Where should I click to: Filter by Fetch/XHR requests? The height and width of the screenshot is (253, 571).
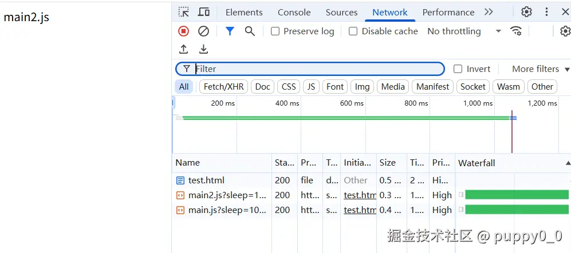(223, 87)
